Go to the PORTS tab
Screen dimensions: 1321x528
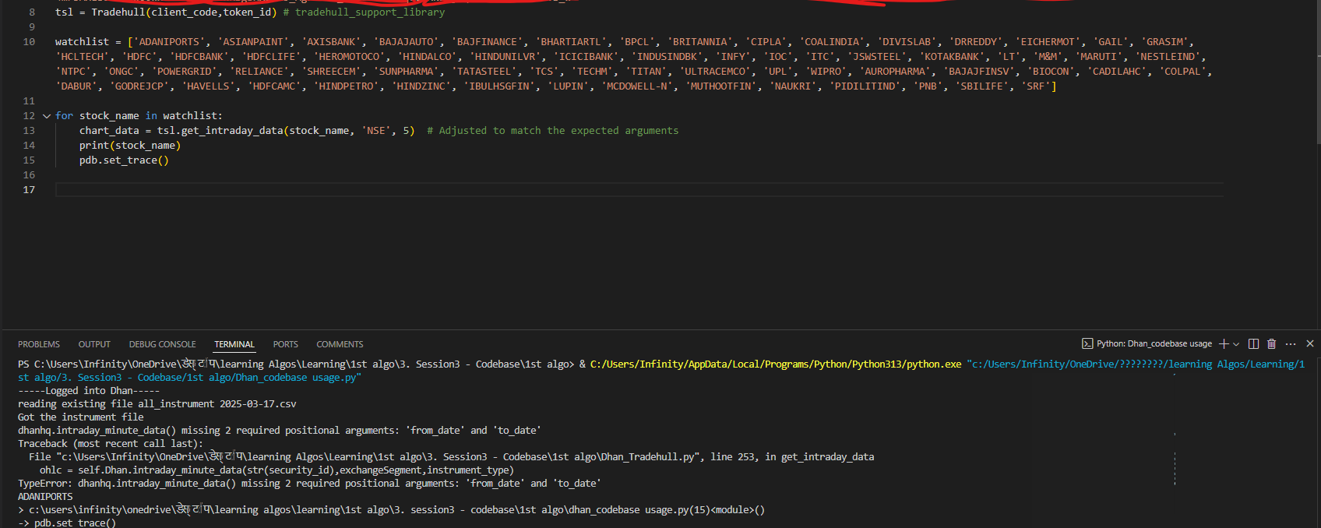pos(285,344)
